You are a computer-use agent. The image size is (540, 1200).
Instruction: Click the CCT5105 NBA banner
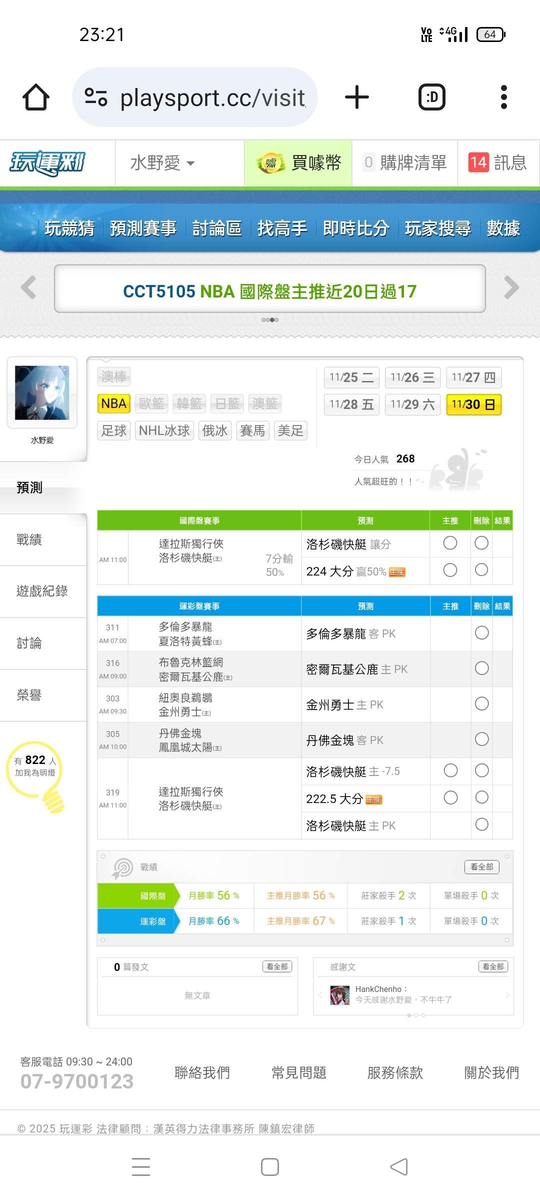[x=270, y=289]
